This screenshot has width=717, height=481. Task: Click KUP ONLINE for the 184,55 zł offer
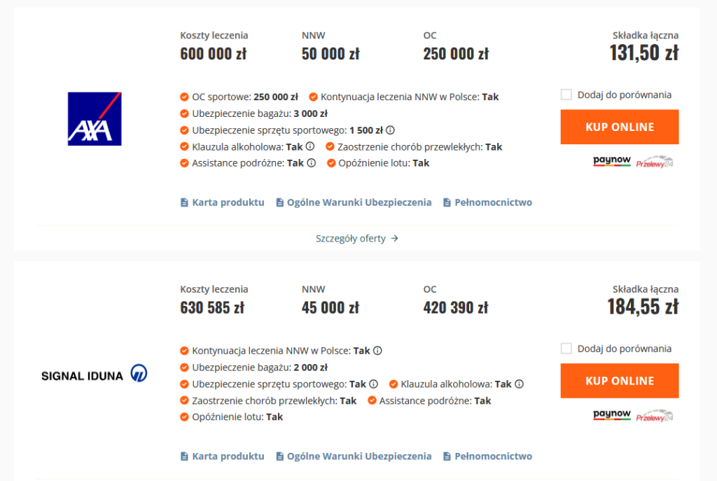(x=620, y=380)
